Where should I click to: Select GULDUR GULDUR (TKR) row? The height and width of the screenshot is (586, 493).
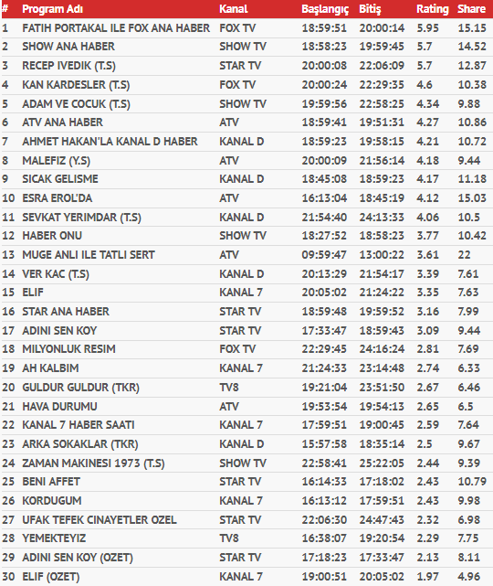click(x=246, y=388)
